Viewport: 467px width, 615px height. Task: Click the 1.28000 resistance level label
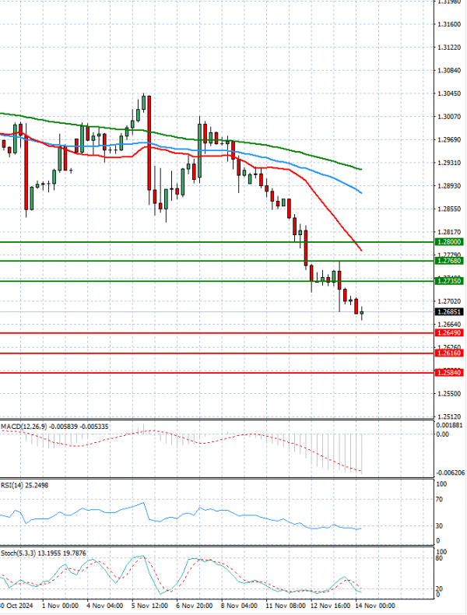click(x=449, y=242)
